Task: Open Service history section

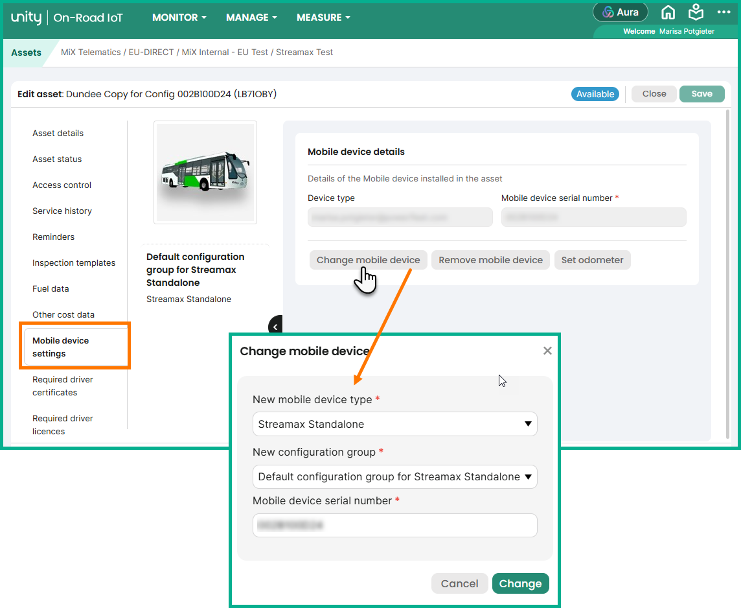Action: (62, 211)
